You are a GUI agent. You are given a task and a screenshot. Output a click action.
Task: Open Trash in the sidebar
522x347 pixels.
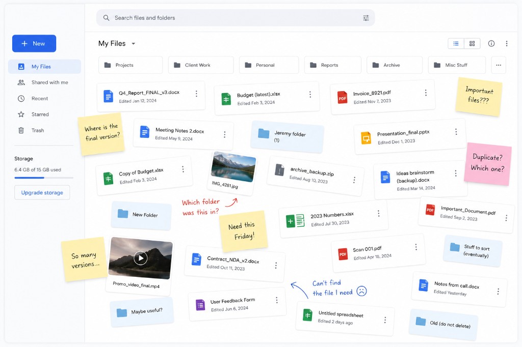45,130
